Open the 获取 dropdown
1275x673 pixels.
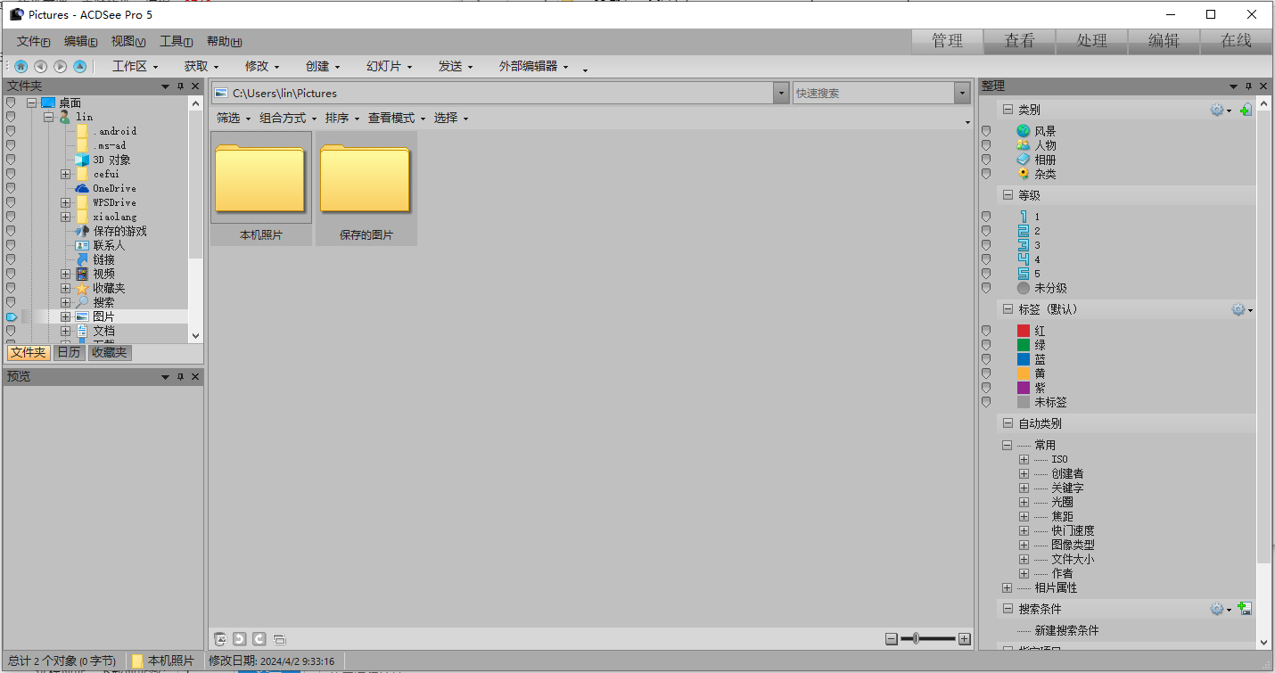(x=201, y=66)
